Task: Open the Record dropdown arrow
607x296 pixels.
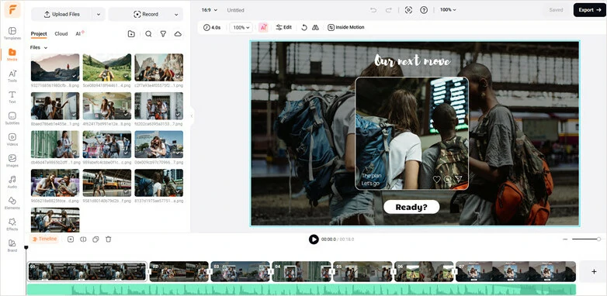Action: 176,14
